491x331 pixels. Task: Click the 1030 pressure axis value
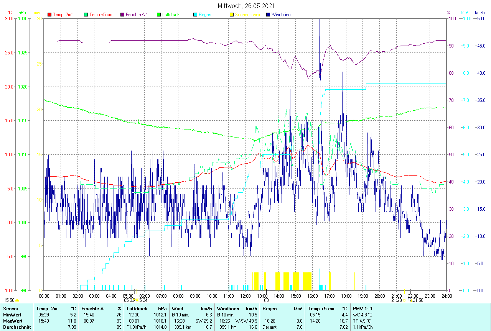[x=23, y=18]
